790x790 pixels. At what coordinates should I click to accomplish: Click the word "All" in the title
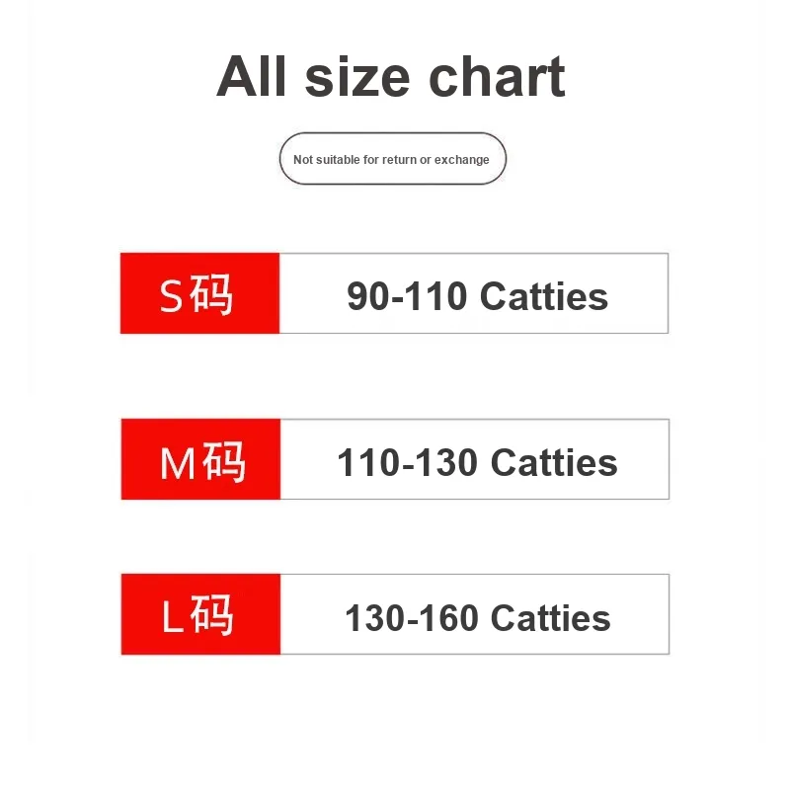pyautogui.click(x=252, y=76)
